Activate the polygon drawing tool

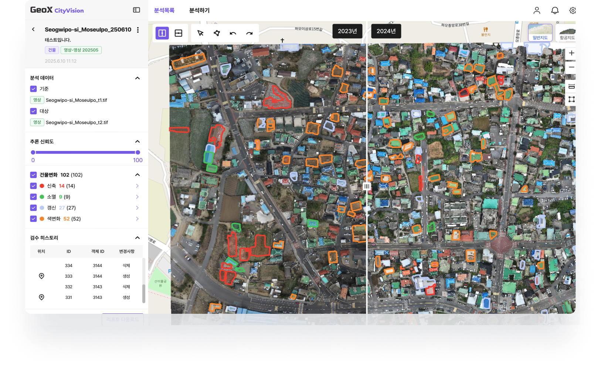217,33
